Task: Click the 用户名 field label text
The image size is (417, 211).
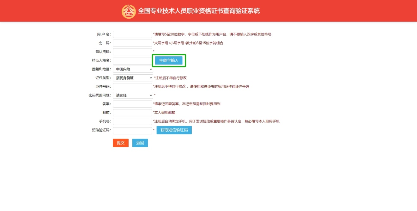Action: click(104, 34)
